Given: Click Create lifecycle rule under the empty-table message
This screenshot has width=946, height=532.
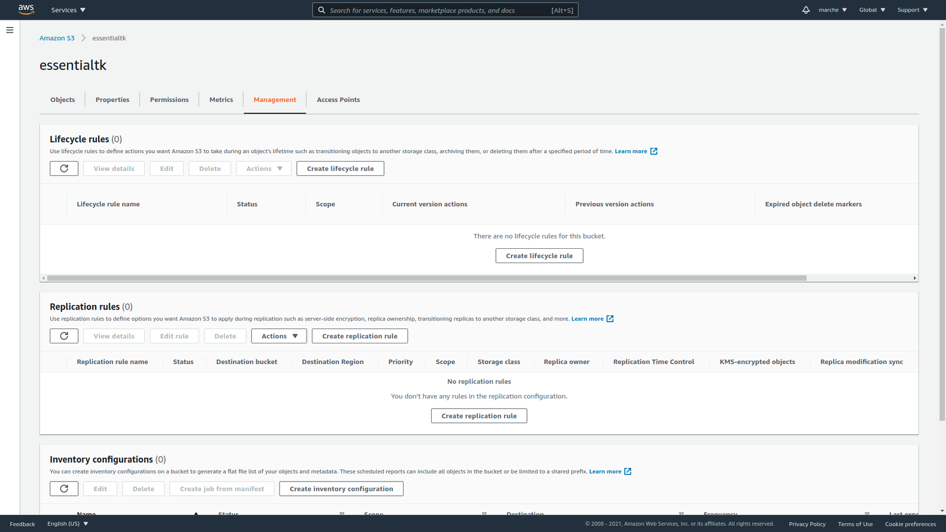Looking at the screenshot, I should coord(540,256).
